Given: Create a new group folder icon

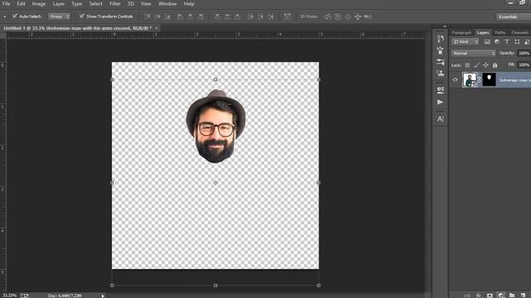Looking at the screenshot, I should [512, 296].
